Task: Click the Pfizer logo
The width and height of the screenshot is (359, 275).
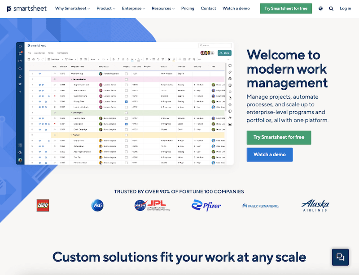Action: [206, 205]
